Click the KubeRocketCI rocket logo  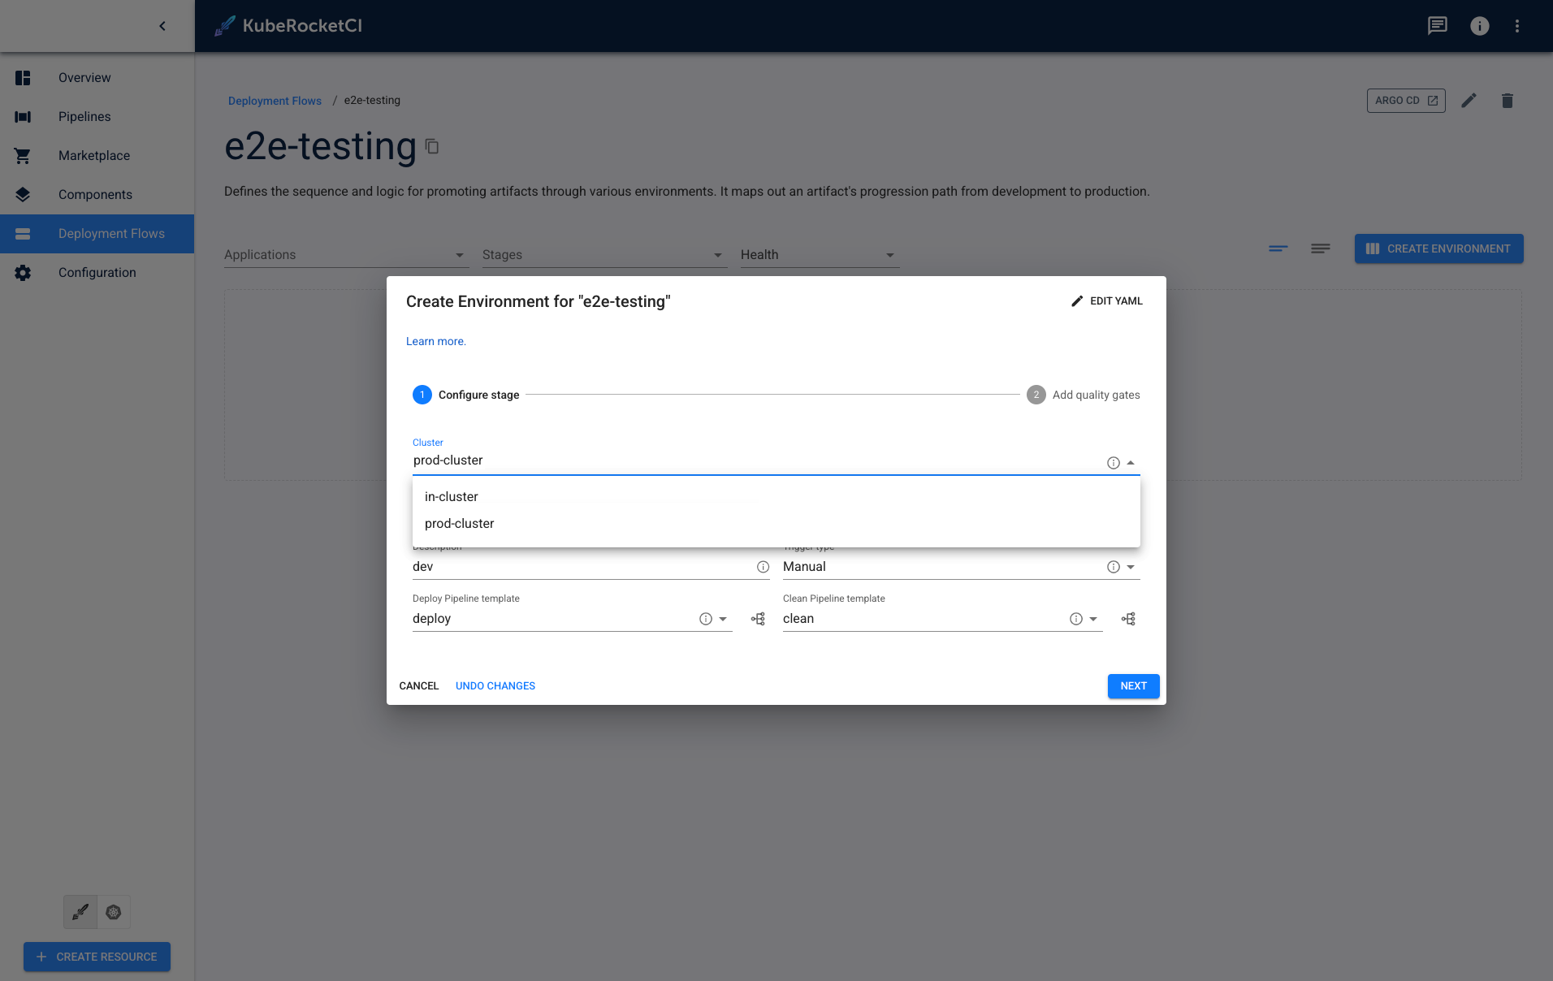pyautogui.click(x=225, y=26)
